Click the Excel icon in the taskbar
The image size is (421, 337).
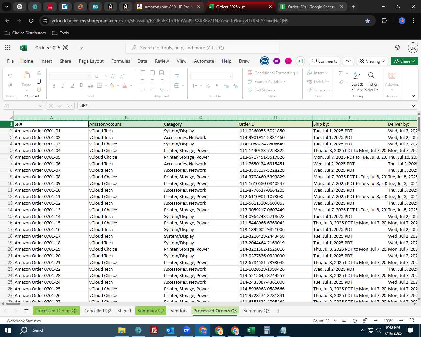251,330
